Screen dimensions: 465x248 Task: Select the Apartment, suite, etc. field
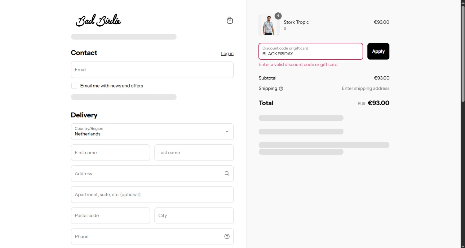coord(152,195)
